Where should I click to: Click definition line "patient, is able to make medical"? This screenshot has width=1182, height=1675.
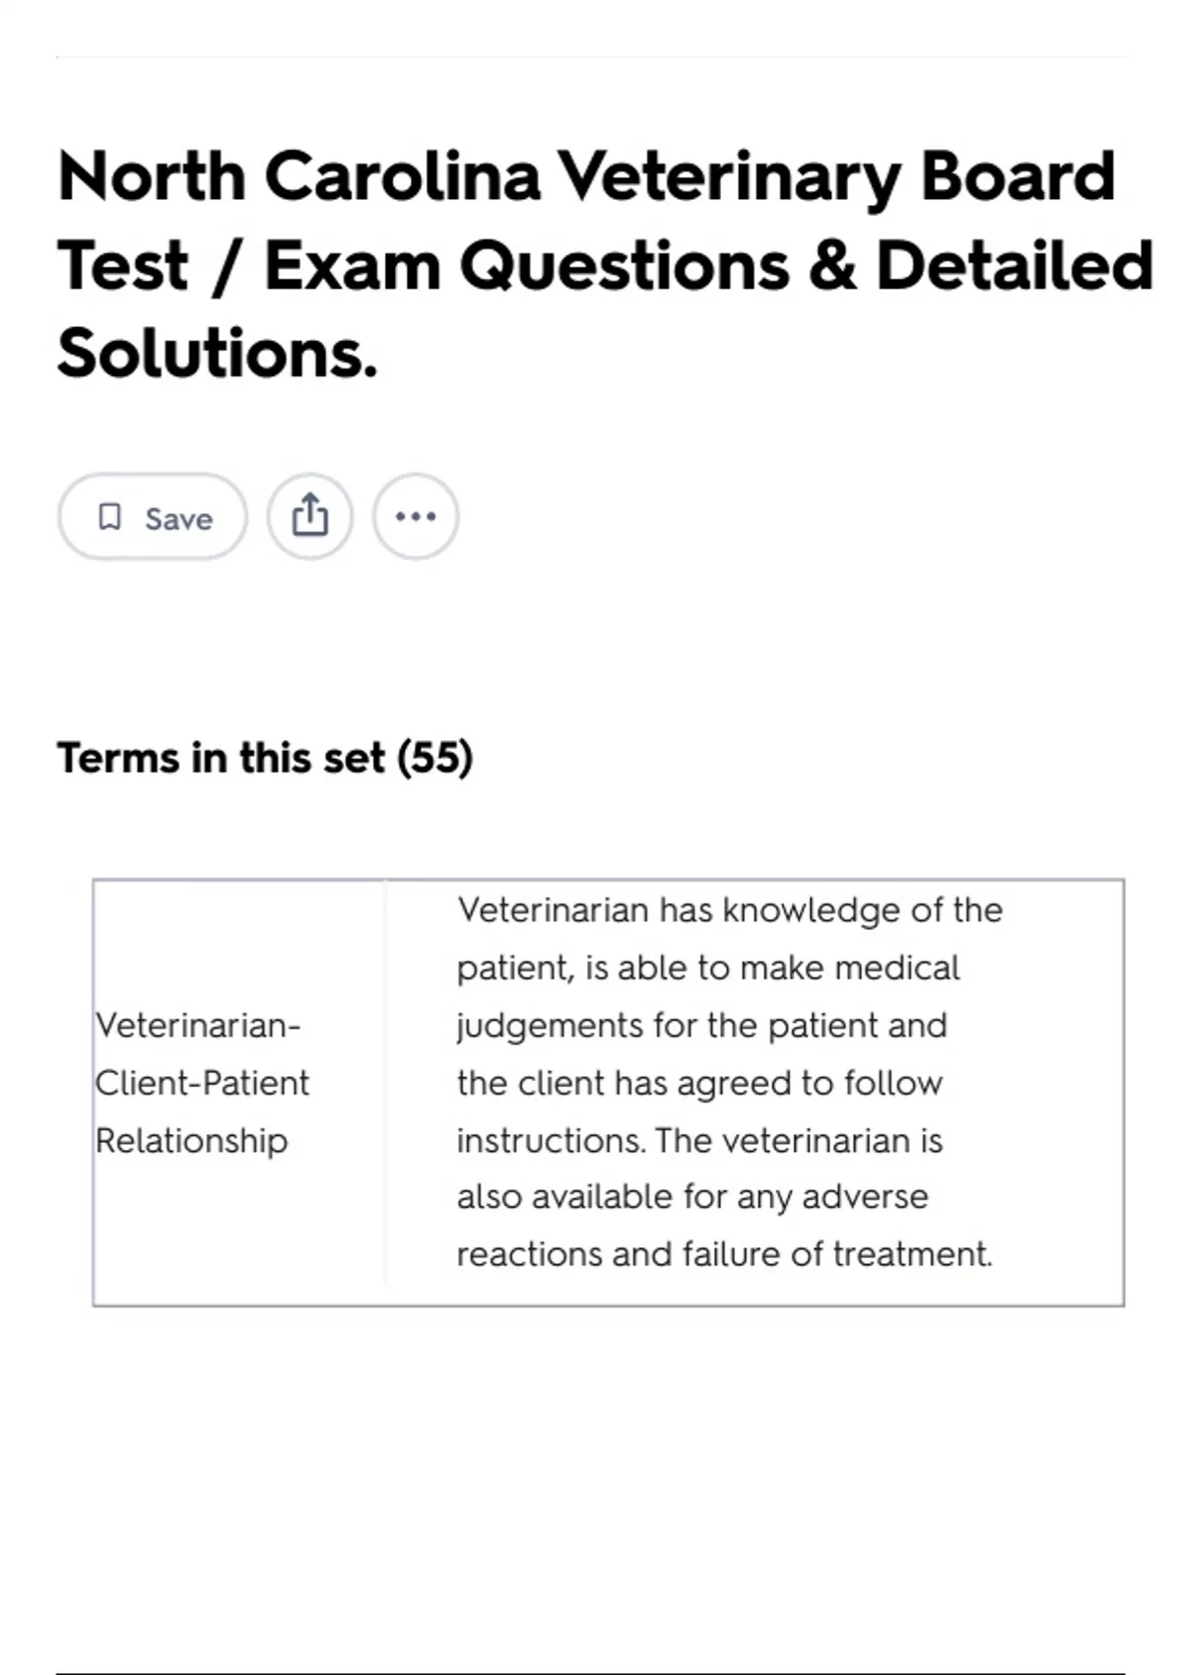(707, 968)
